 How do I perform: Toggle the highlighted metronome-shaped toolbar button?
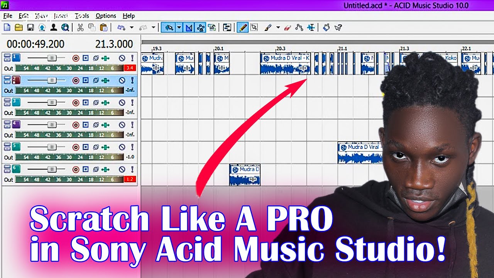189,27
